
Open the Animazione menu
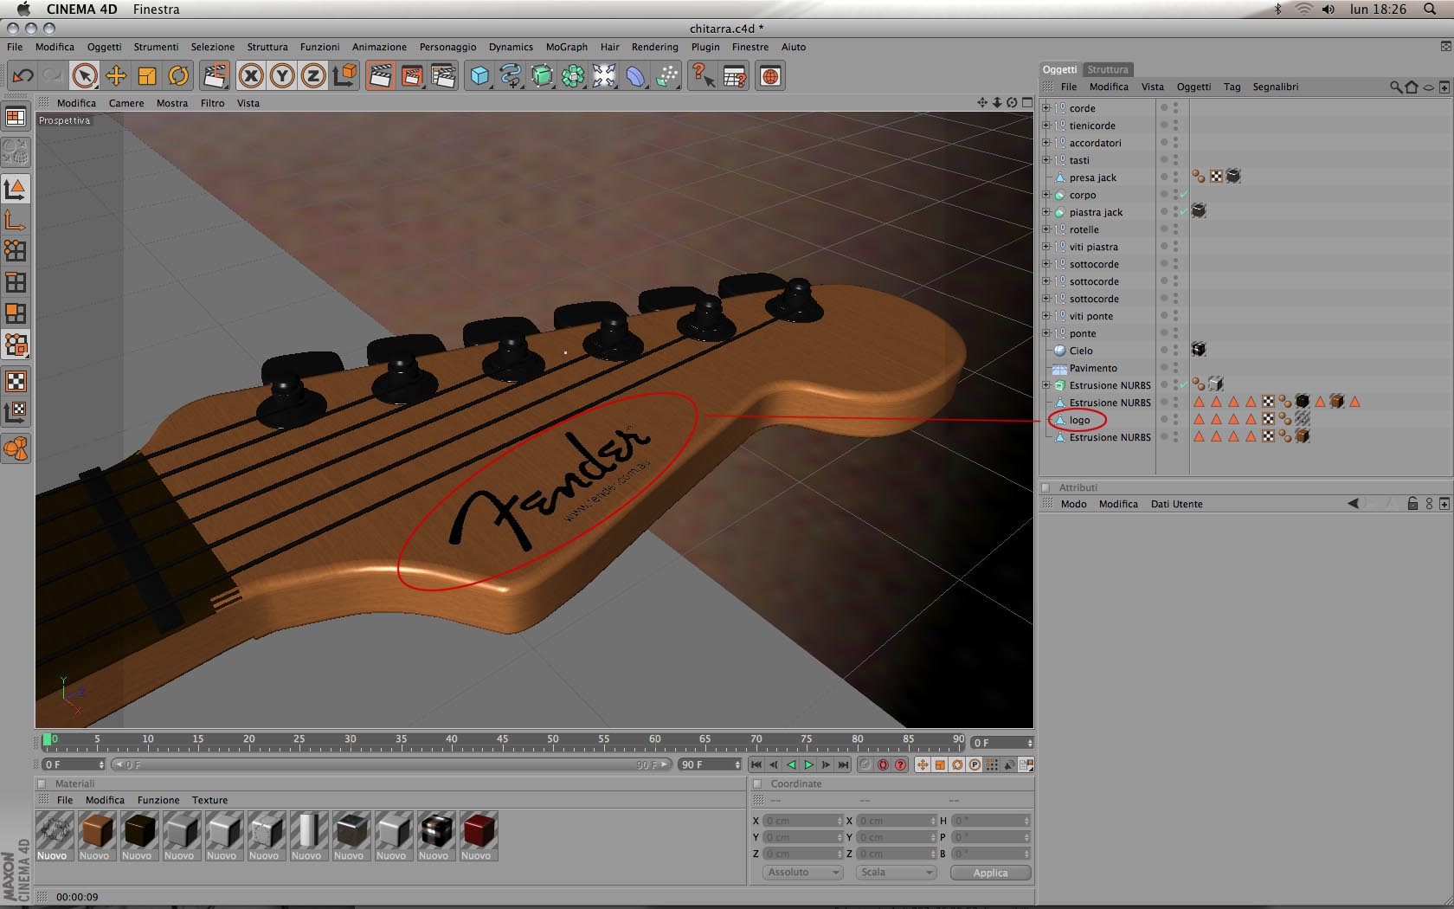[x=379, y=47]
